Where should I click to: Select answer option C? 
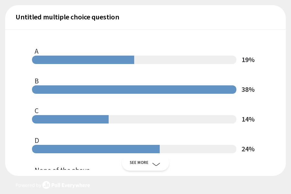point(37,111)
